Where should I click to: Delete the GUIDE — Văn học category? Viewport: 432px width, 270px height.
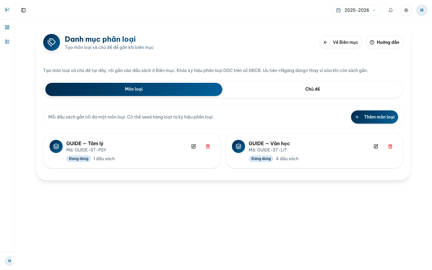[x=390, y=146]
